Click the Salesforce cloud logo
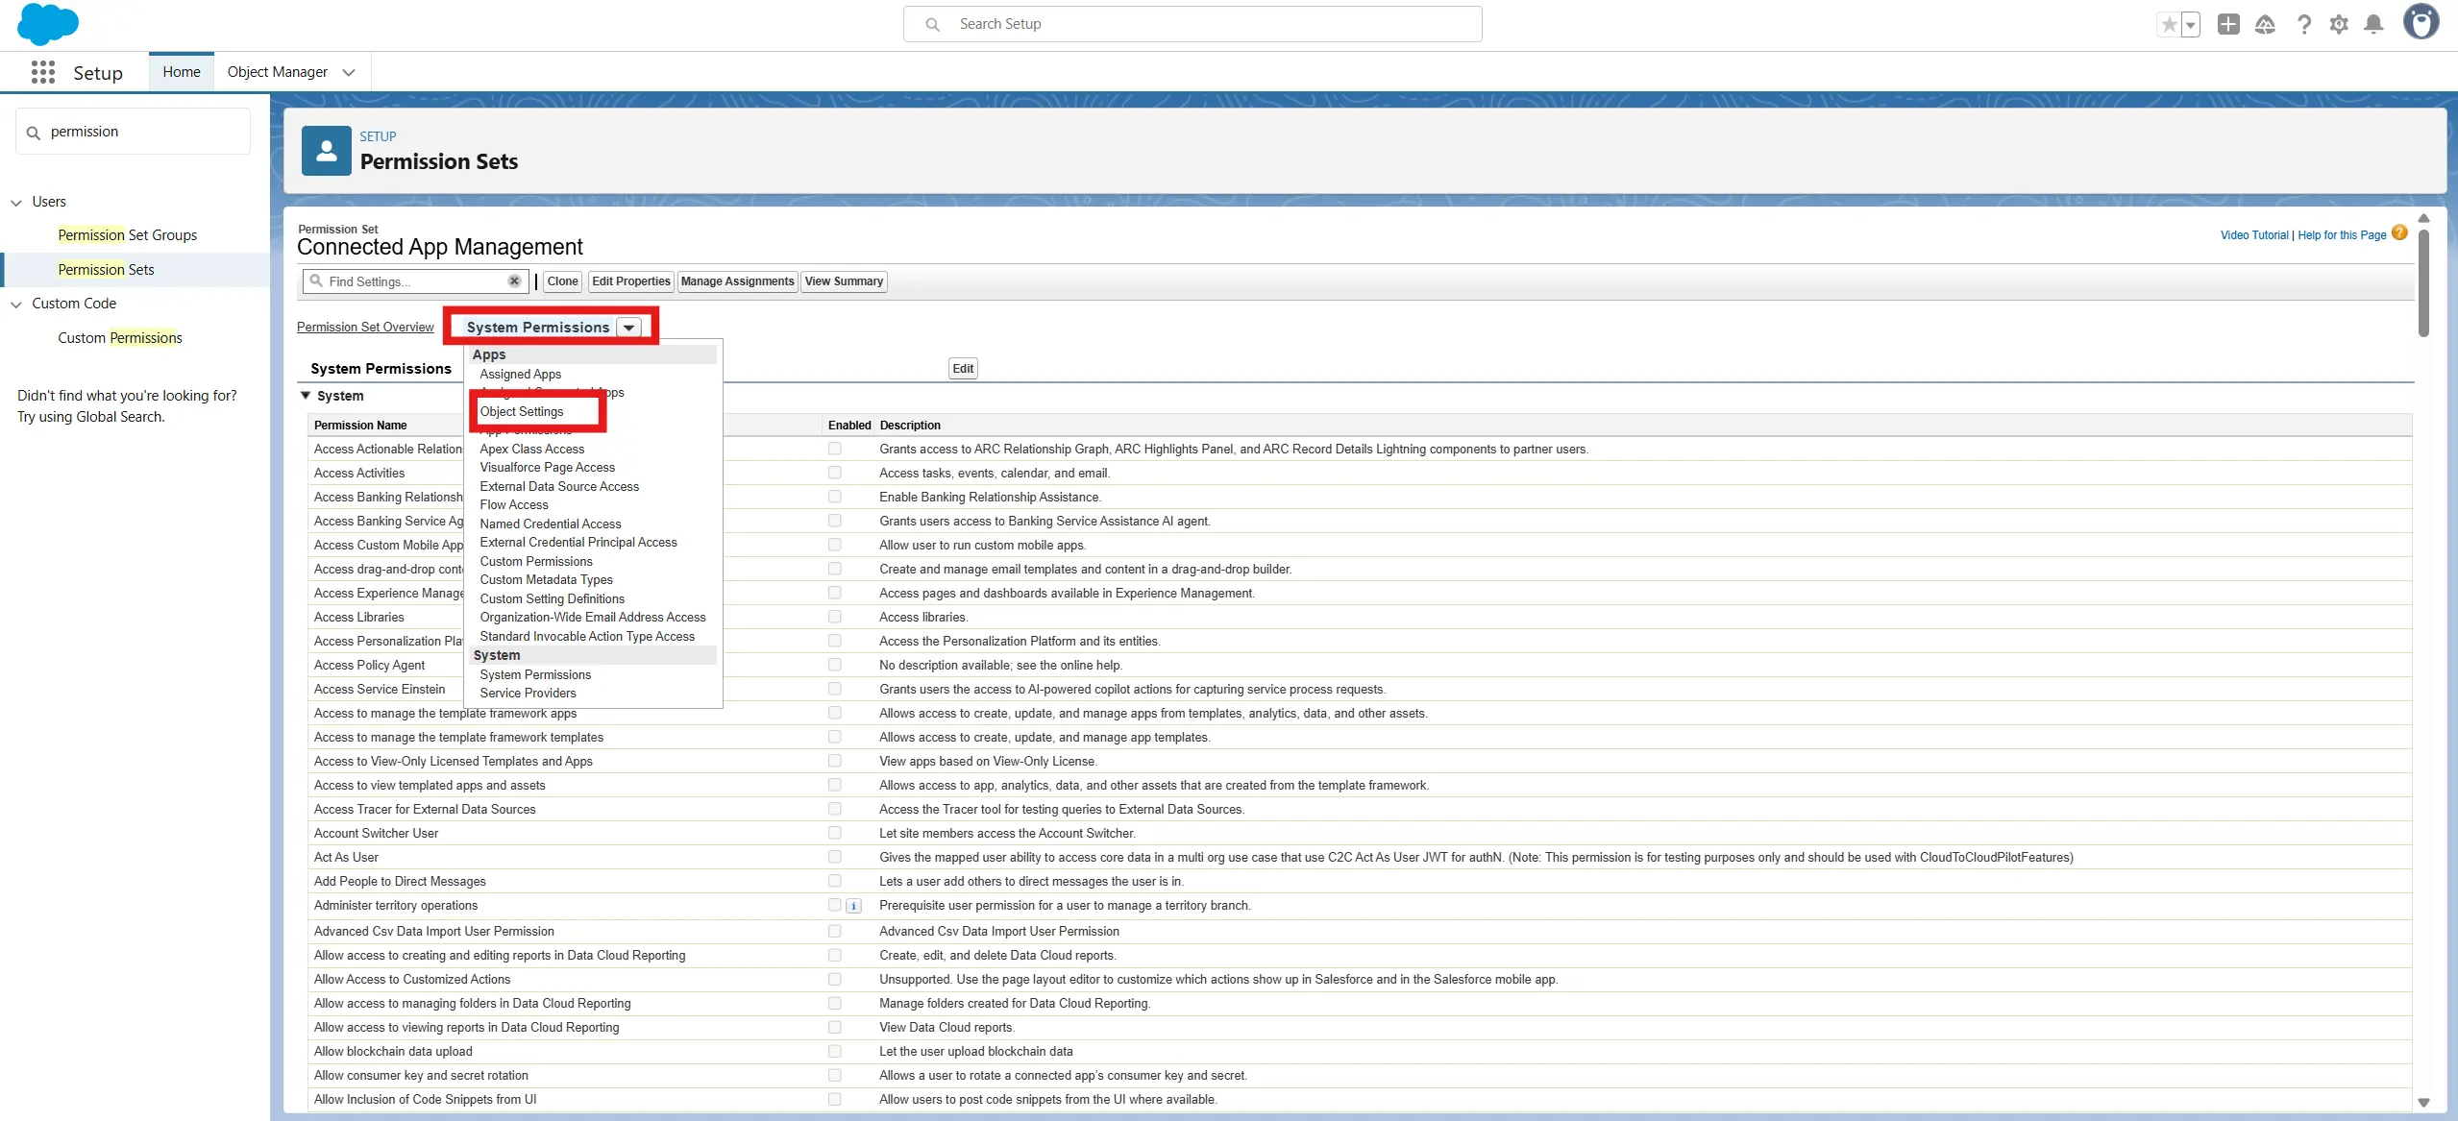2458x1121 pixels. 47,24
